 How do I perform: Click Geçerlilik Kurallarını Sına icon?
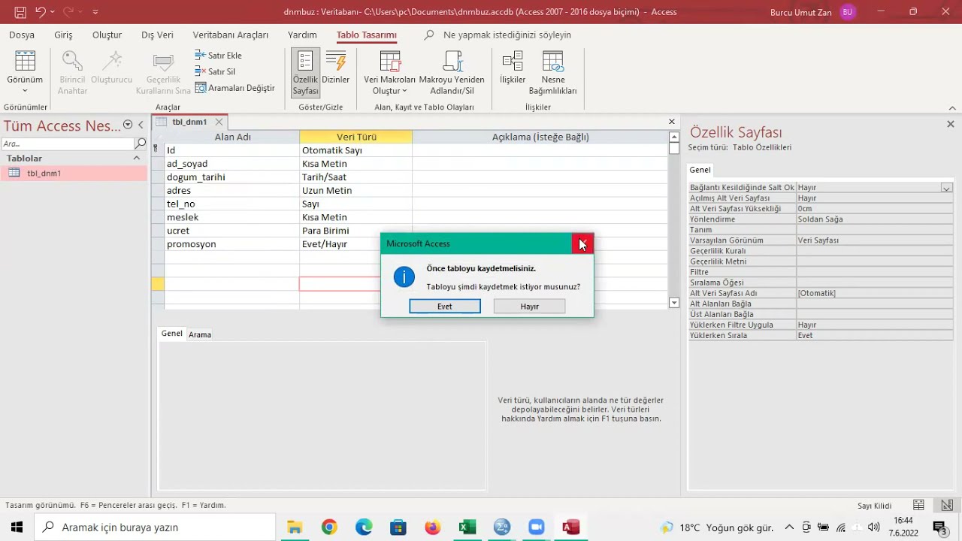point(163,73)
